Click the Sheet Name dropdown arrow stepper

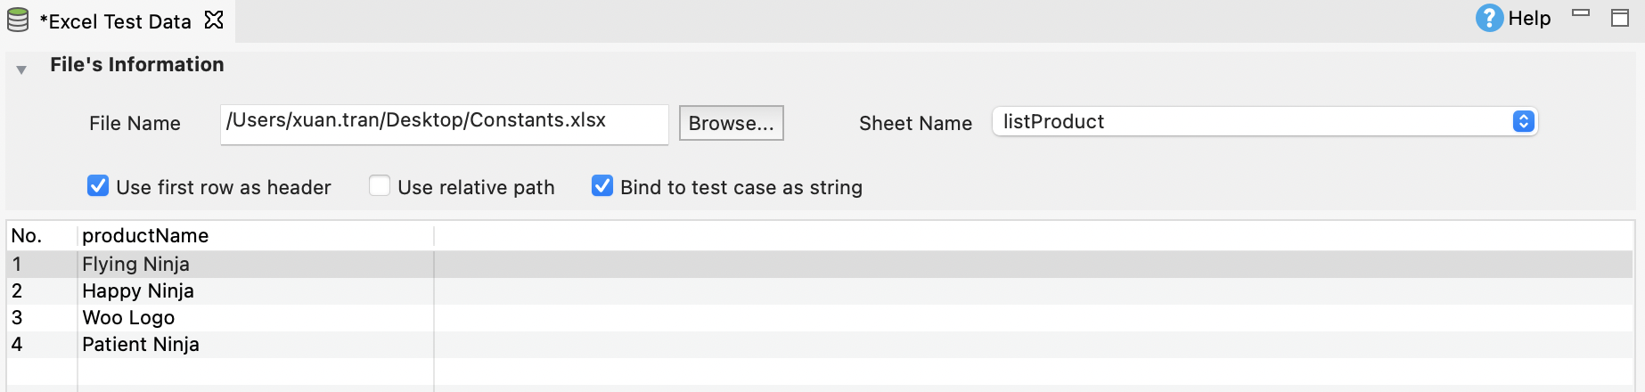tap(1523, 122)
